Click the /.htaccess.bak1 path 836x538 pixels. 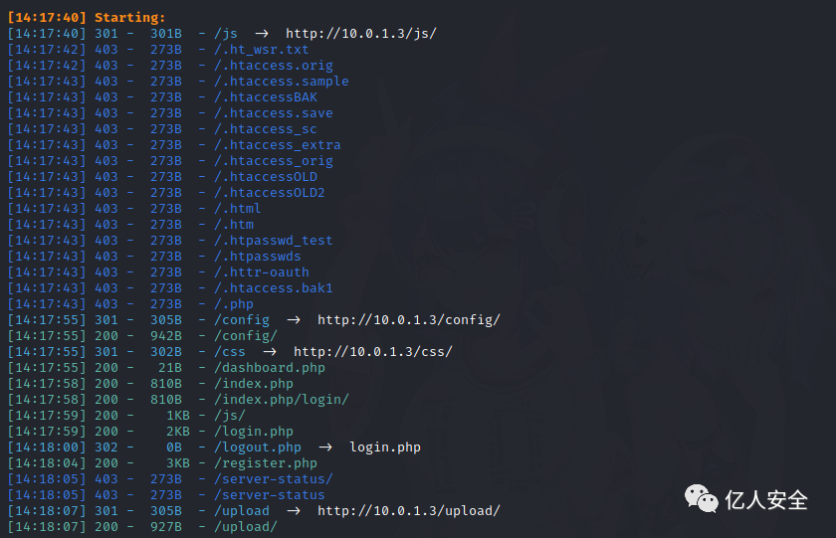click(x=274, y=288)
